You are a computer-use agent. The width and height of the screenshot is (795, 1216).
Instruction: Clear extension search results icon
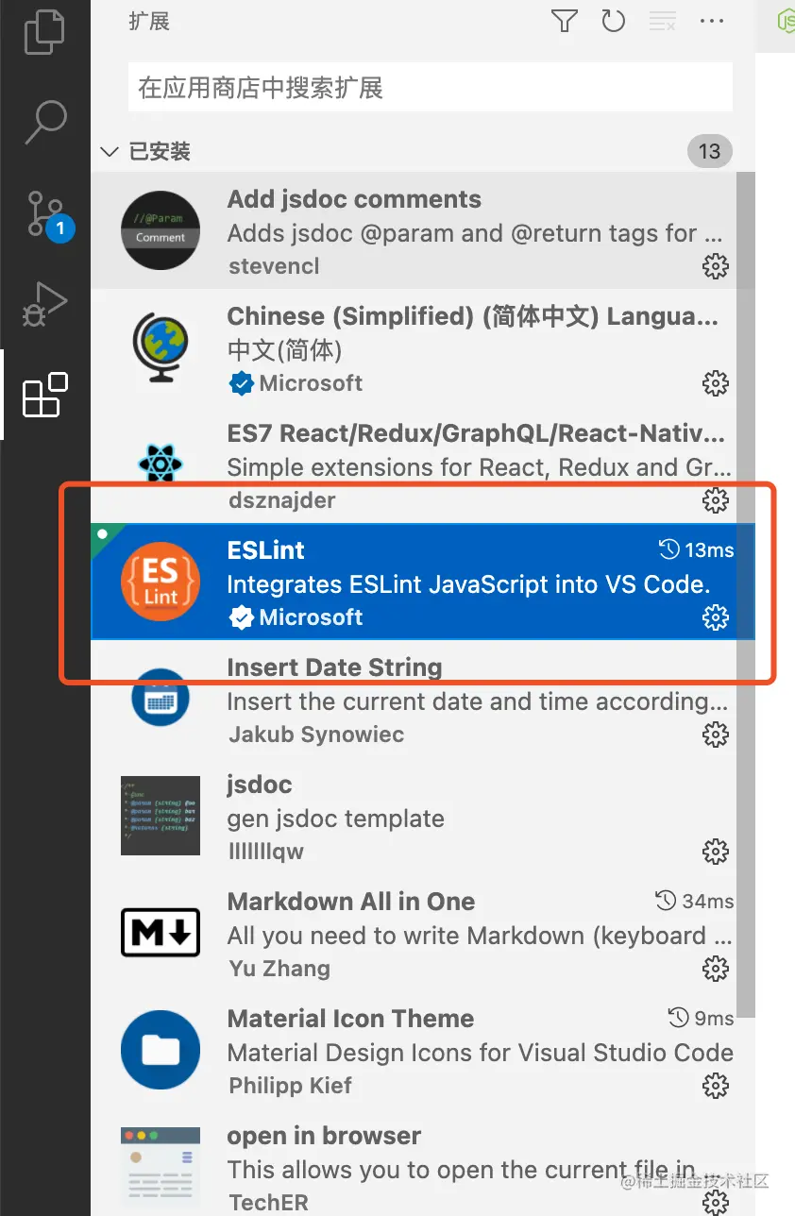click(663, 21)
